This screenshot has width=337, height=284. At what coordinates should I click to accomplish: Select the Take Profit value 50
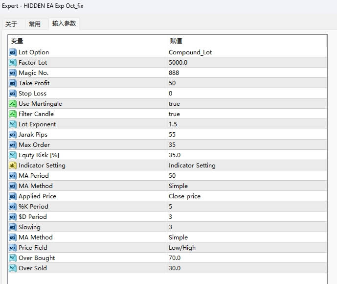click(x=172, y=83)
